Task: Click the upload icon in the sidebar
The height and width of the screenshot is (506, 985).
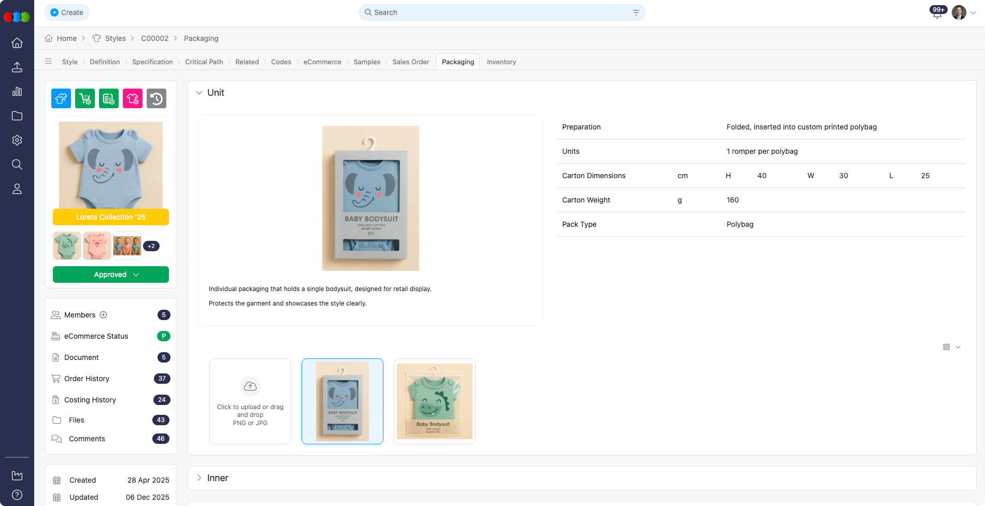Action: click(17, 67)
